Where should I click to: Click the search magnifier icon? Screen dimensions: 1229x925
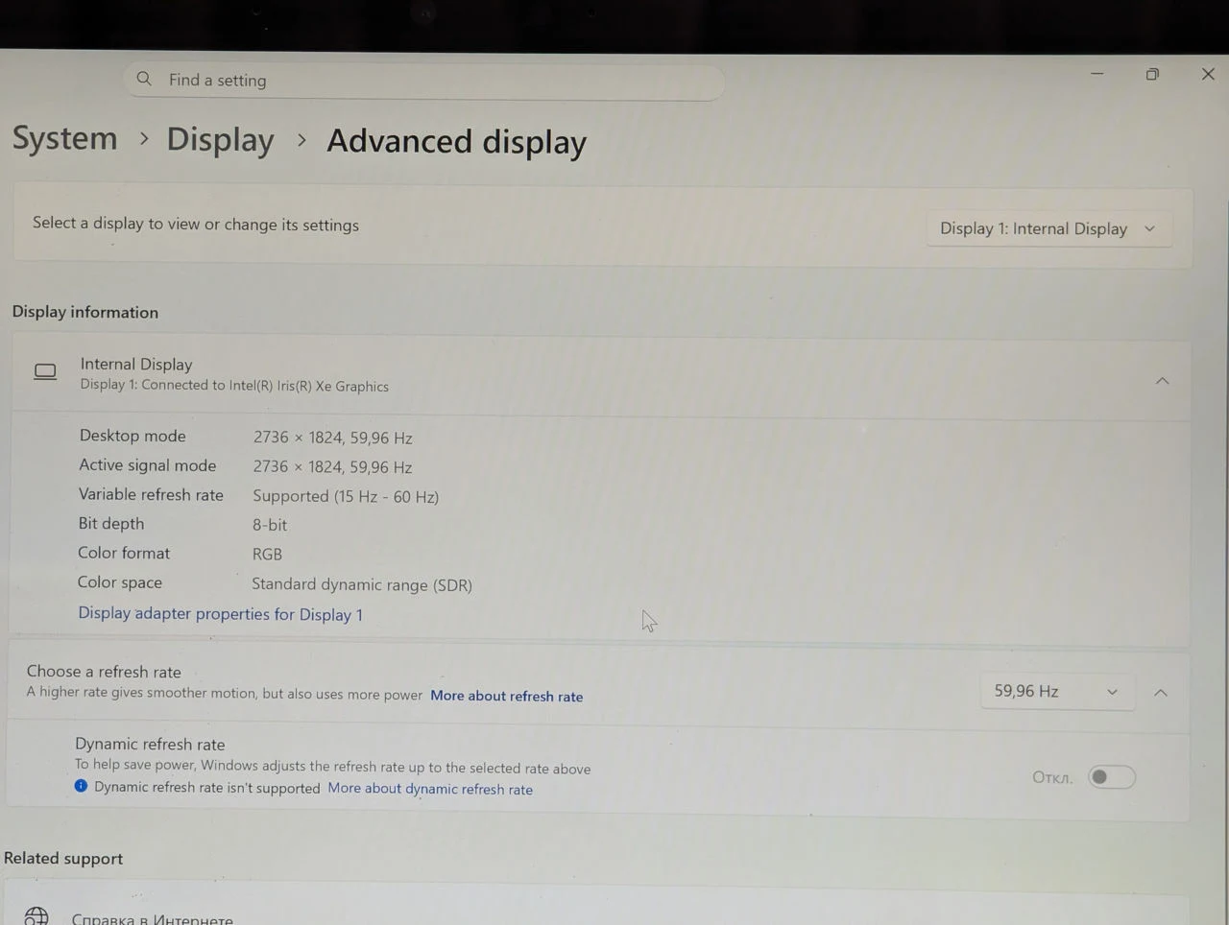point(144,79)
